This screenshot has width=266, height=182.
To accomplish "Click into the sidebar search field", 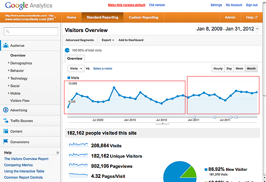I will pyautogui.click(x=31, y=31).
